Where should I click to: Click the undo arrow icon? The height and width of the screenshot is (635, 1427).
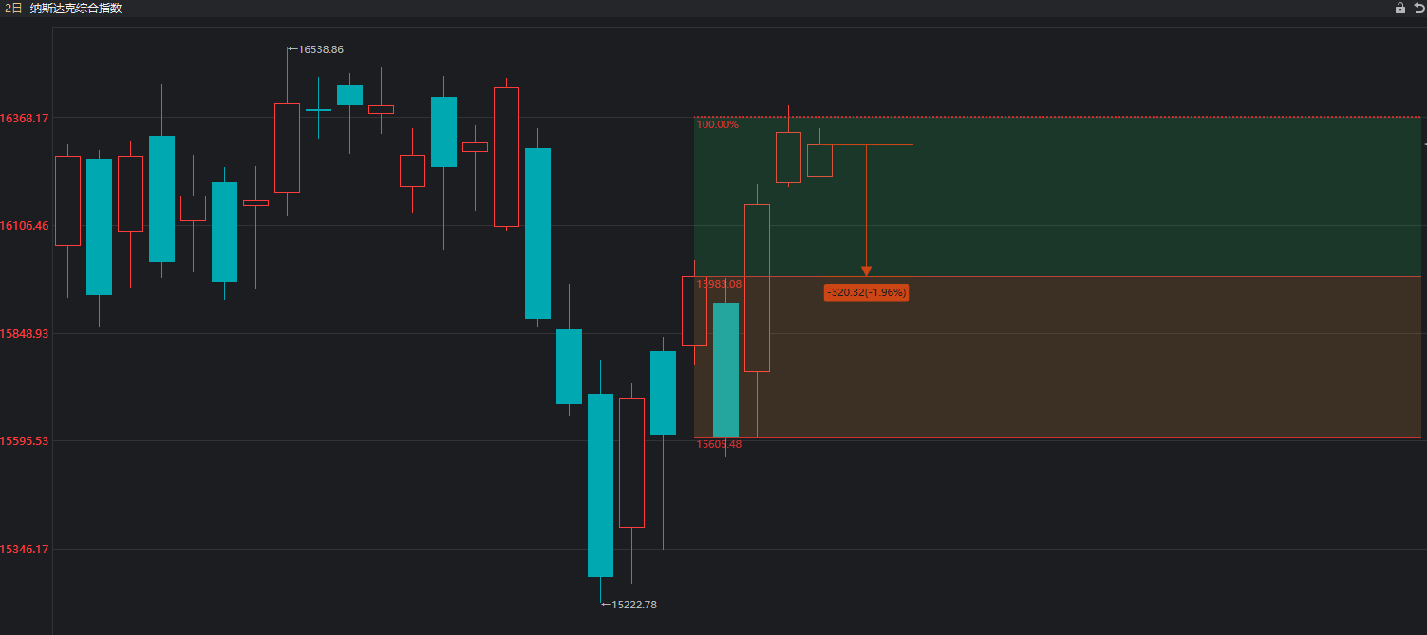pos(1418,9)
